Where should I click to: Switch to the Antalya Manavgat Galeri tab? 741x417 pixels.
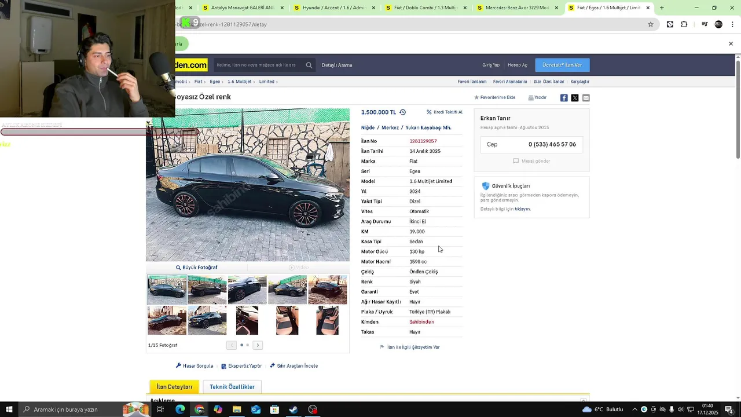(243, 8)
